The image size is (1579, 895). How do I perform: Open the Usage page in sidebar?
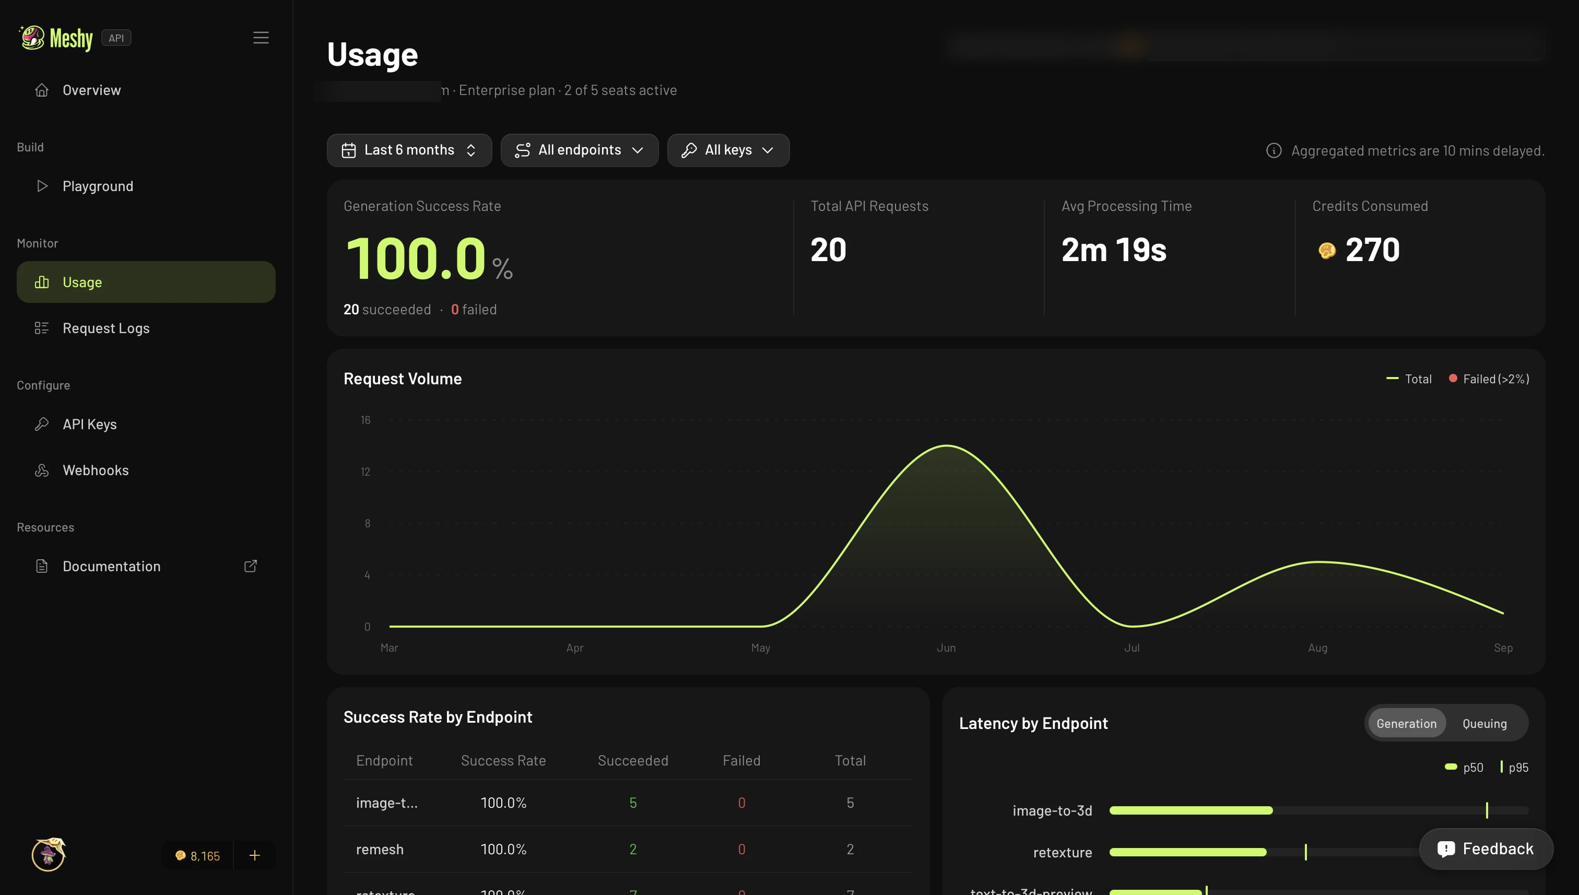coord(146,282)
